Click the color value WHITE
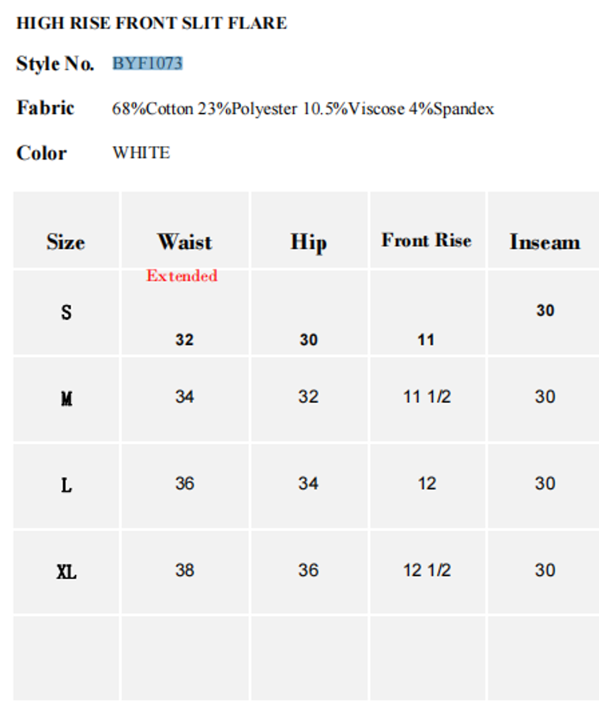The width and height of the screenshot is (599, 703). click(x=141, y=153)
